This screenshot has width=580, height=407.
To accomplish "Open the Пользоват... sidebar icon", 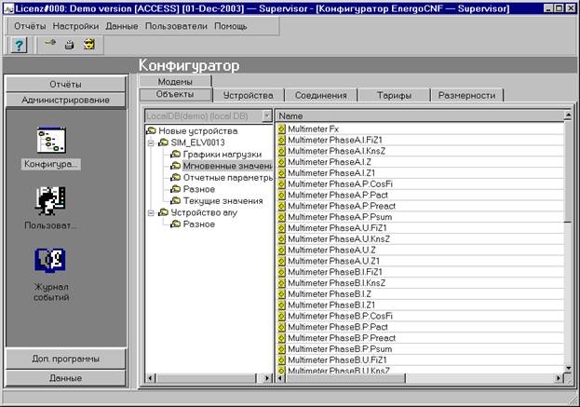I will point(51,209).
